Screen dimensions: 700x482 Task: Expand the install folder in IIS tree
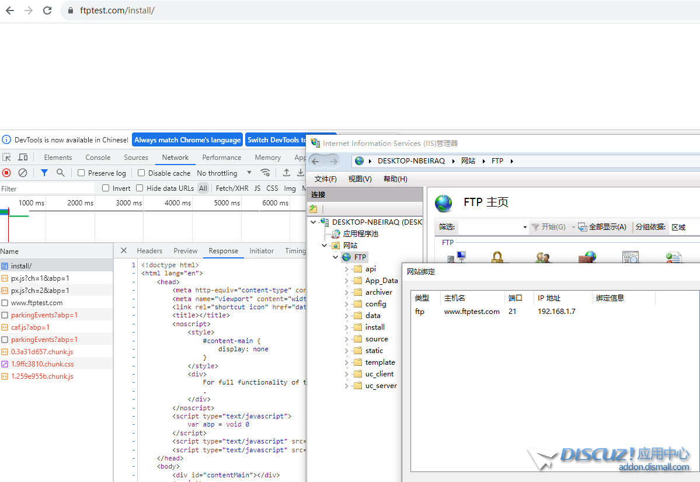(x=346, y=327)
